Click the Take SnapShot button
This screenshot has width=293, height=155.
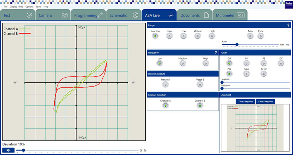(x=245, y=101)
